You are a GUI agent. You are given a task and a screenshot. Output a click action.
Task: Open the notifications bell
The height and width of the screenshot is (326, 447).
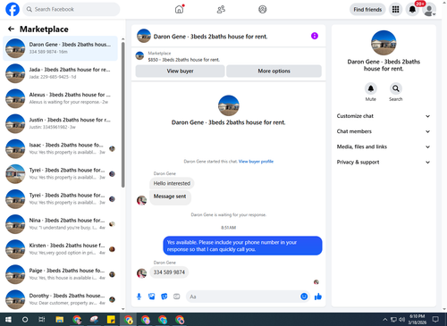coord(412,9)
